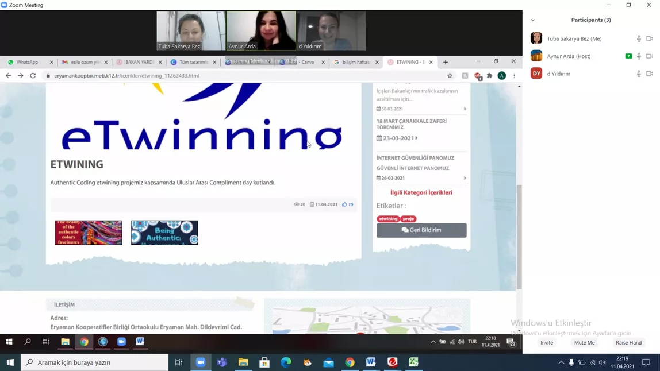The height and width of the screenshot is (371, 660).
Task: Click the Geri Bildirim button
Action: click(421, 230)
